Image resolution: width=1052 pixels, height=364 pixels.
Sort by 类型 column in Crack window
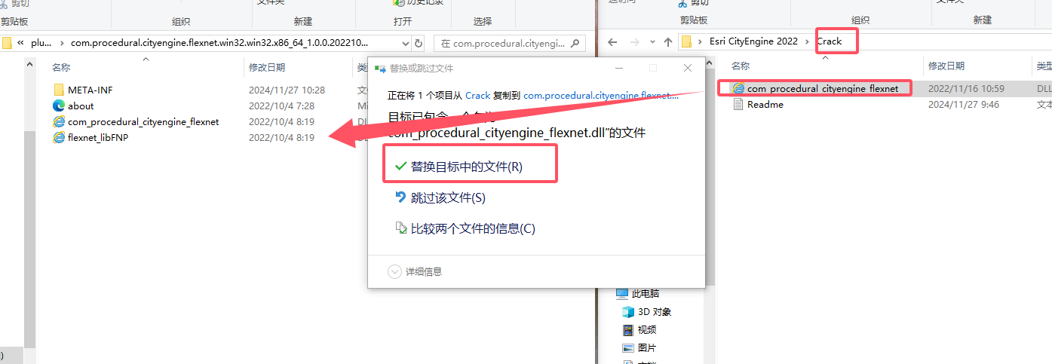(x=1044, y=66)
